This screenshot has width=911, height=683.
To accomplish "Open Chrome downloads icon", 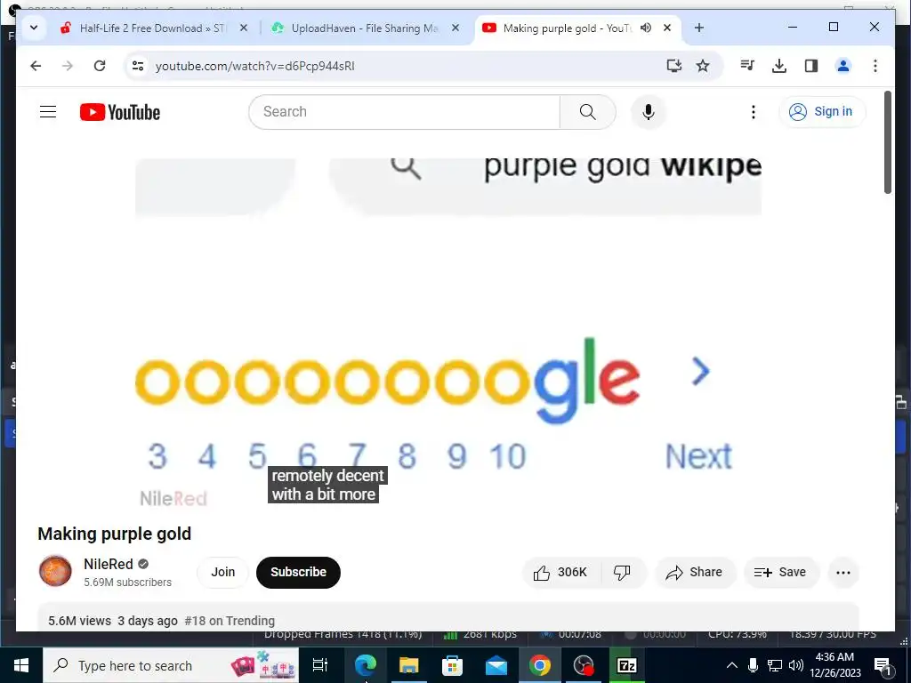I will click(x=779, y=66).
